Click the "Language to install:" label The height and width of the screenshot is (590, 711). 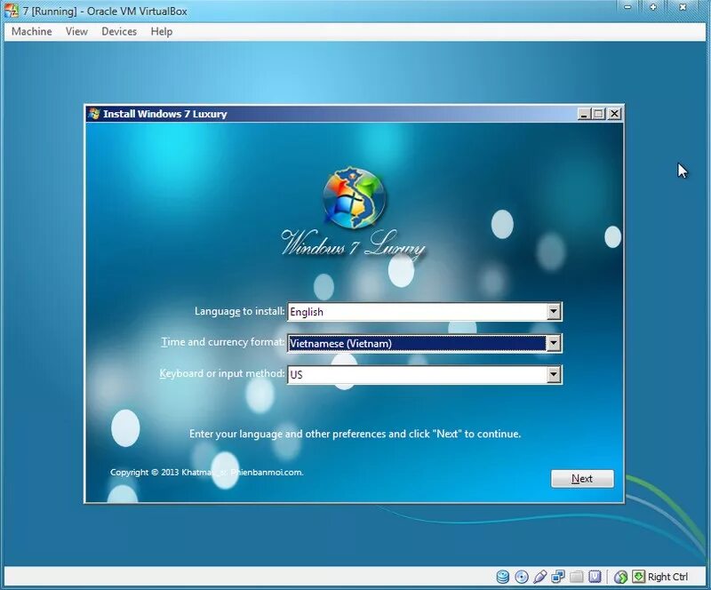(x=239, y=311)
